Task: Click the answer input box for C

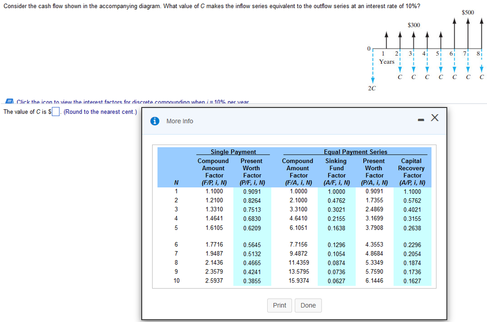Action: [56, 111]
